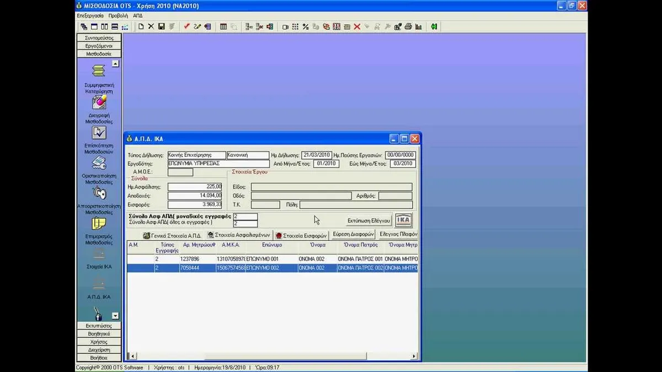662x372 pixels.
Task: Open Επισκόπηση Μισθοδοσιών sidebar icon
Action: click(99, 139)
